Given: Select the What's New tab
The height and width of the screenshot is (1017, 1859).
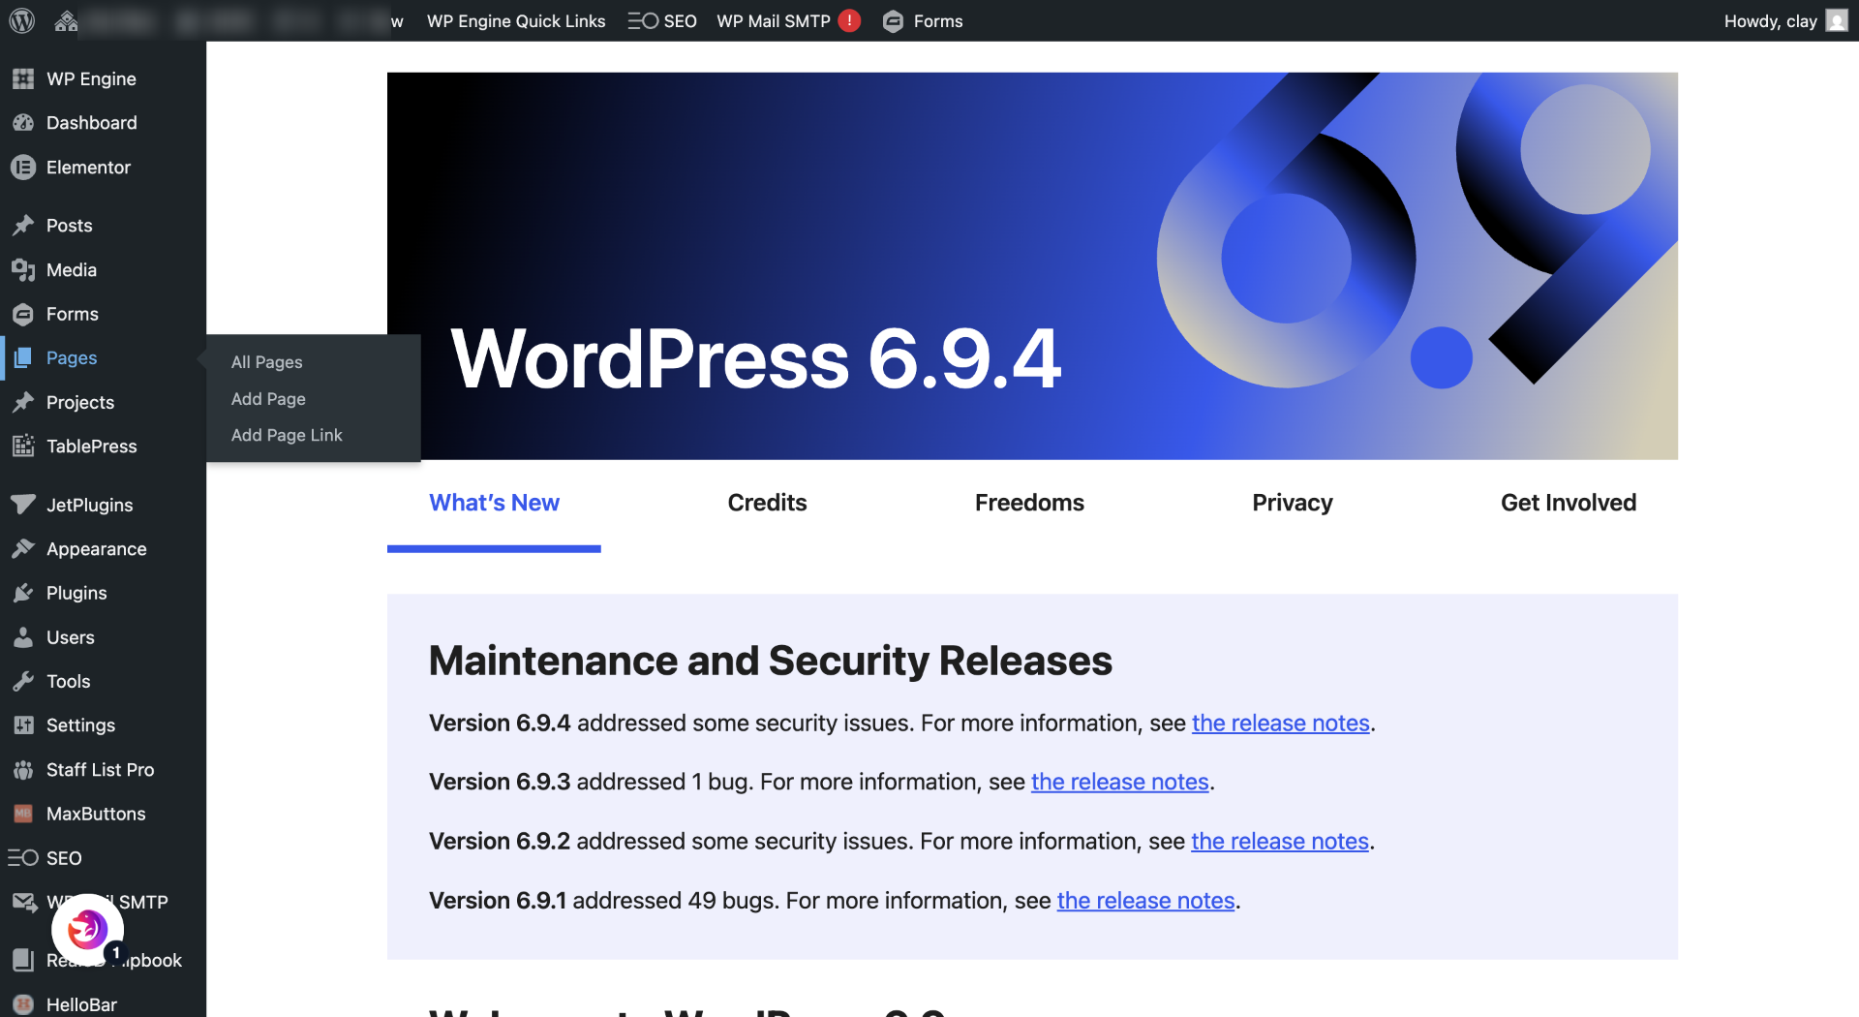Looking at the screenshot, I should point(494,503).
